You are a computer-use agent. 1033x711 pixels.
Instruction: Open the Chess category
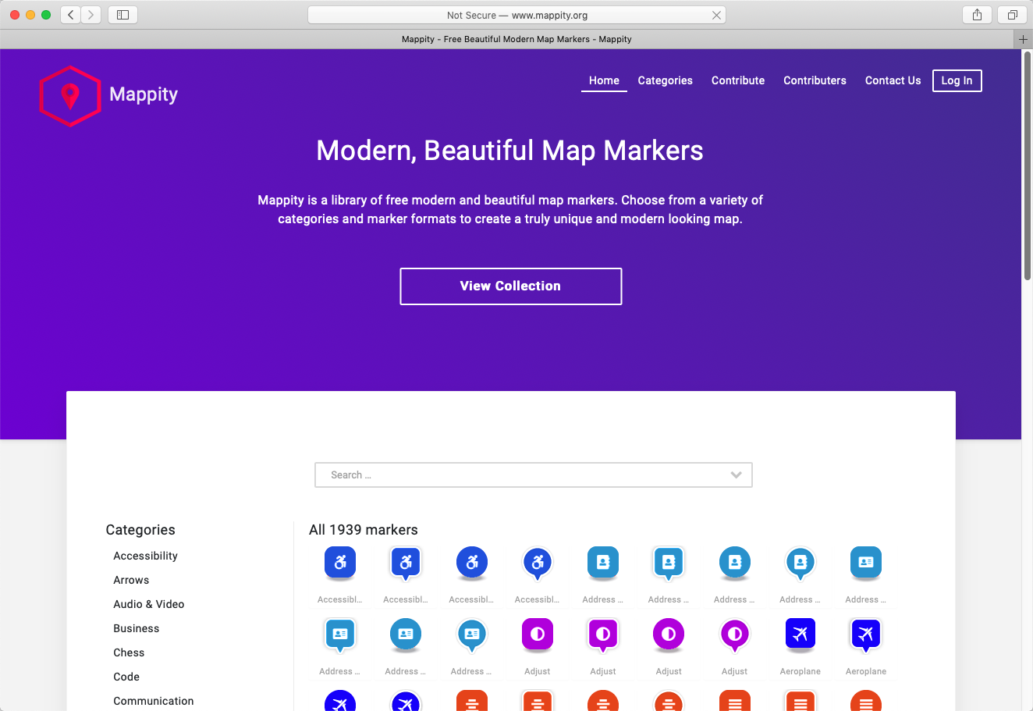click(x=129, y=652)
